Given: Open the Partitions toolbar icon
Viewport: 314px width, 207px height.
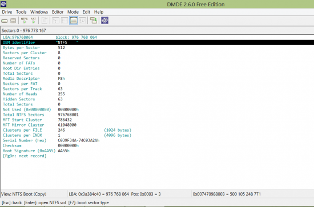Looking at the screenshot, I should pos(13,21).
